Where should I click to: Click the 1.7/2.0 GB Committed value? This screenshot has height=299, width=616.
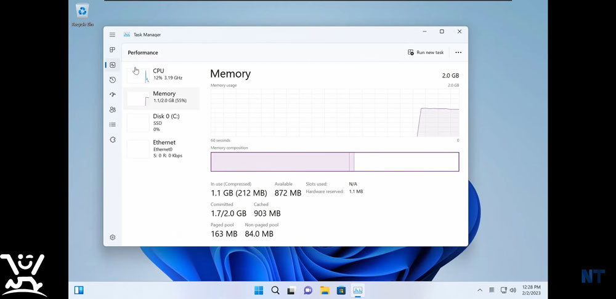(229, 213)
